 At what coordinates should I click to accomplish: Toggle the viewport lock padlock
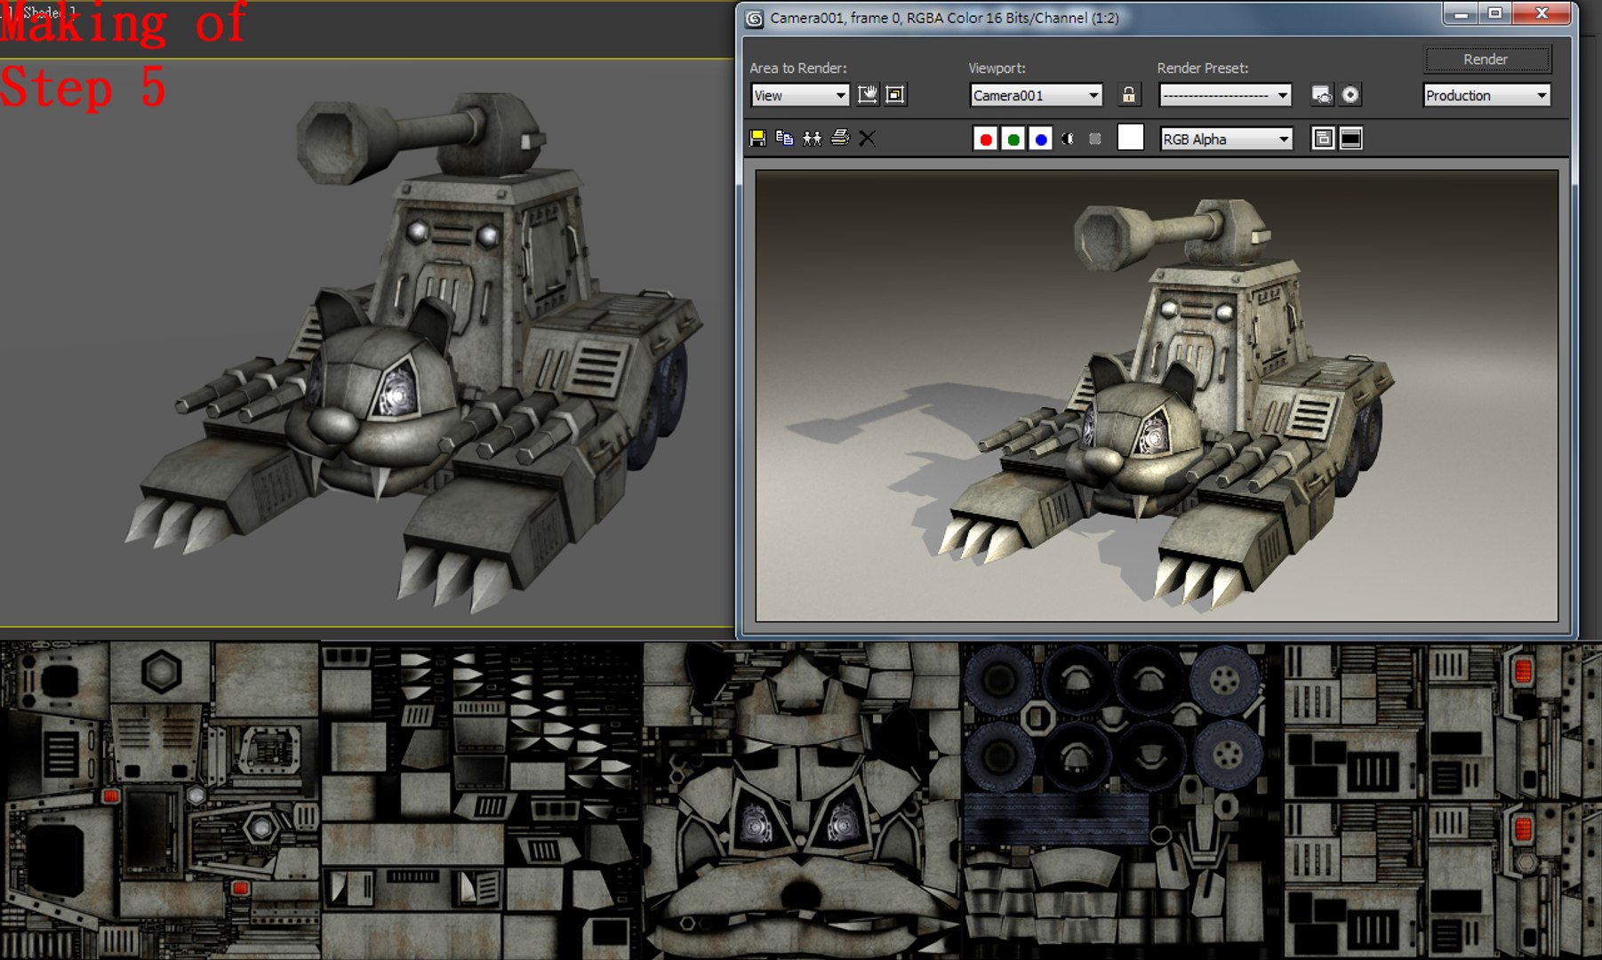tap(1129, 95)
